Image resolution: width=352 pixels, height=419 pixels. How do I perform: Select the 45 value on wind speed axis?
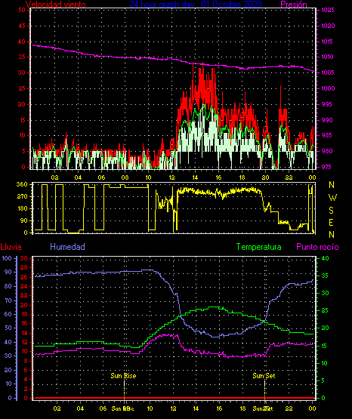click(x=22, y=26)
